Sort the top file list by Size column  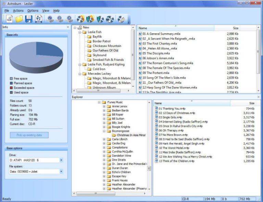coord(236,28)
